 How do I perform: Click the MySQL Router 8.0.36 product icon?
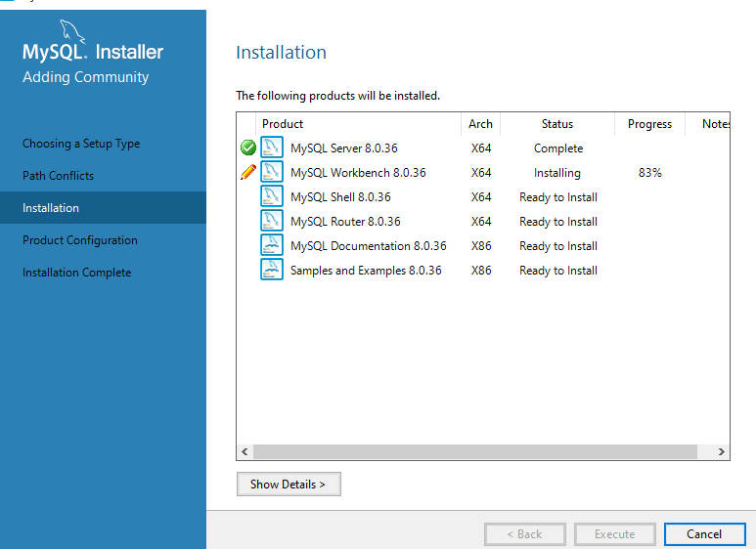click(x=272, y=221)
